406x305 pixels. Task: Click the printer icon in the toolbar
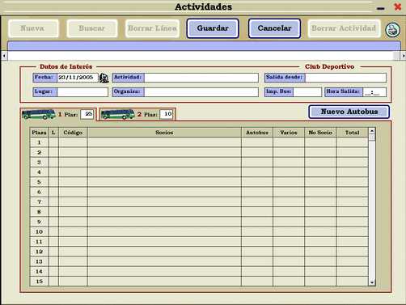(x=392, y=29)
